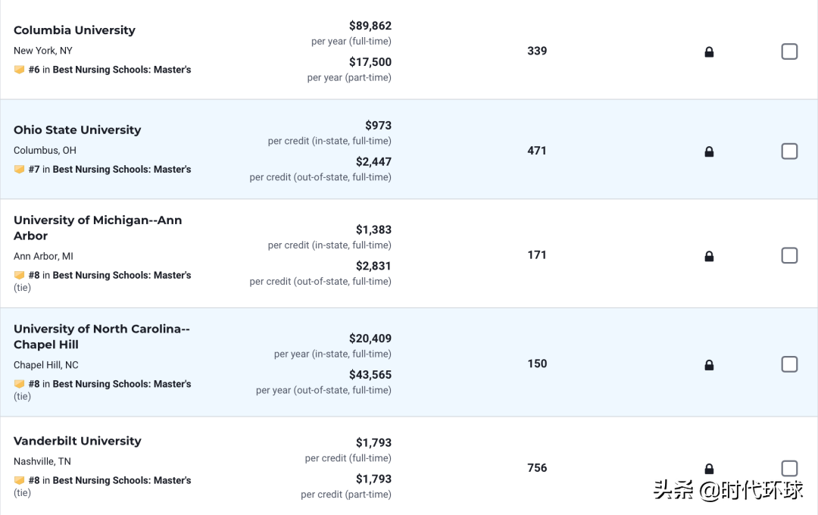Click Columbia's #6 Best Nursing Schools ranking link

(x=121, y=70)
